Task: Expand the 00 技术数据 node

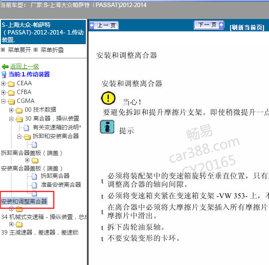Action: (x=11, y=110)
